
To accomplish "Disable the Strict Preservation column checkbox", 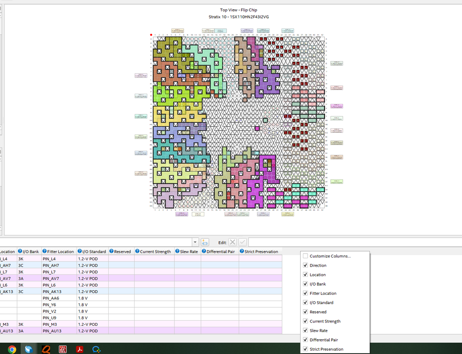I will pos(305,349).
